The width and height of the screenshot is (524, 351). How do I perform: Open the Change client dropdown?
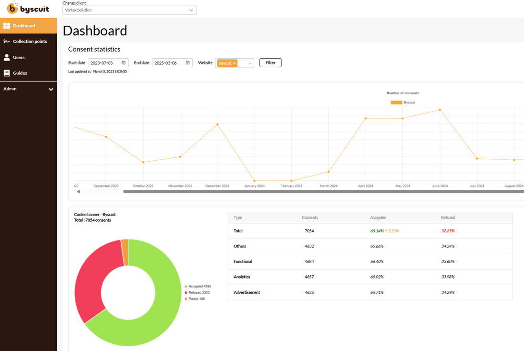[129, 10]
